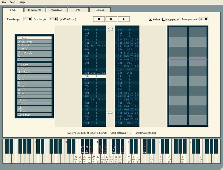The image size is (223, 170).
Task: Change Rows per beat with its spinner
Action: click(x=206, y=19)
